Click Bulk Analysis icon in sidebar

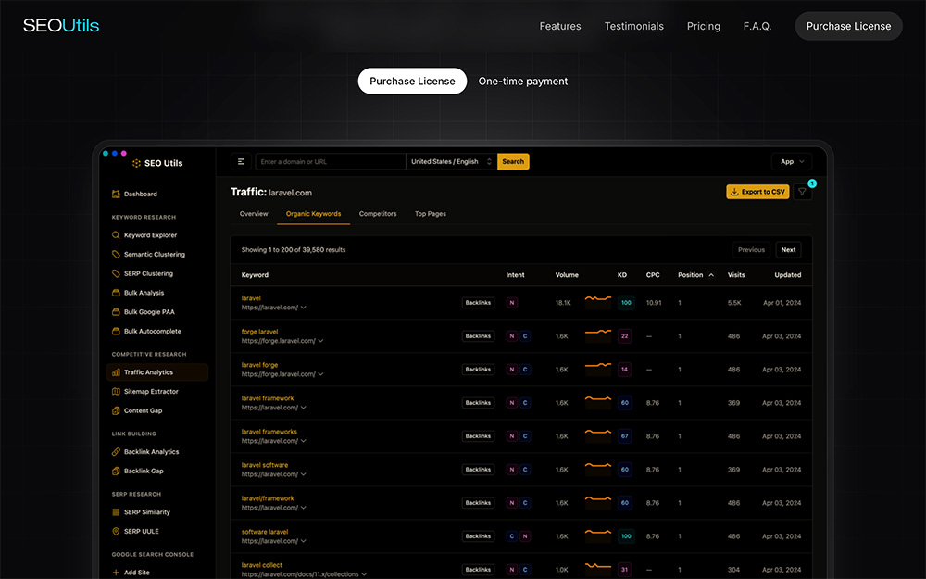116,293
